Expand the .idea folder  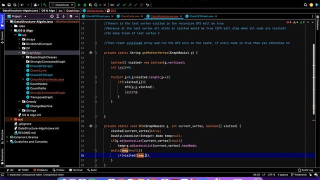[11, 26]
